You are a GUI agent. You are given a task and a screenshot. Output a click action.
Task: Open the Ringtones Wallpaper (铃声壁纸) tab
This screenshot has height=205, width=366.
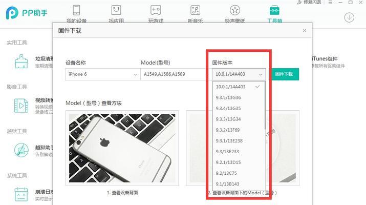[235, 13]
